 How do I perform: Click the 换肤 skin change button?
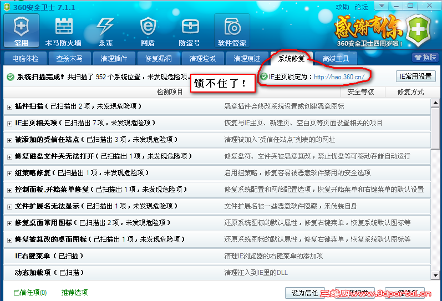425,58
